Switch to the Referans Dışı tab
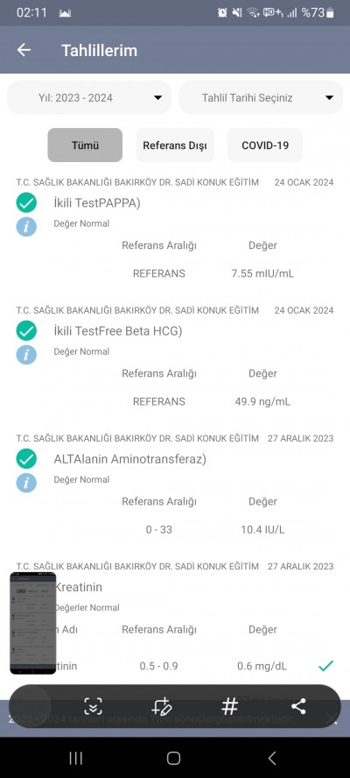The width and height of the screenshot is (350, 778). click(x=175, y=145)
